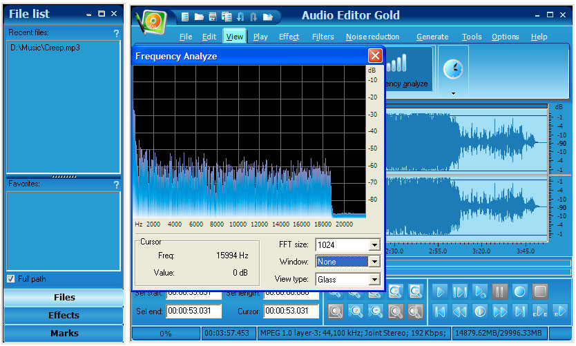Click the page magnifier icon next to Play
Screen dimensions: 576x346
click(x=415, y=292)
